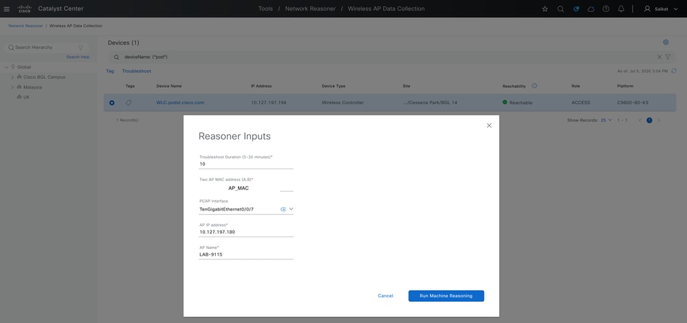Click the tag icon in WLC row
The height and width of the screenshot is (323, 687).
coord(129,103)
